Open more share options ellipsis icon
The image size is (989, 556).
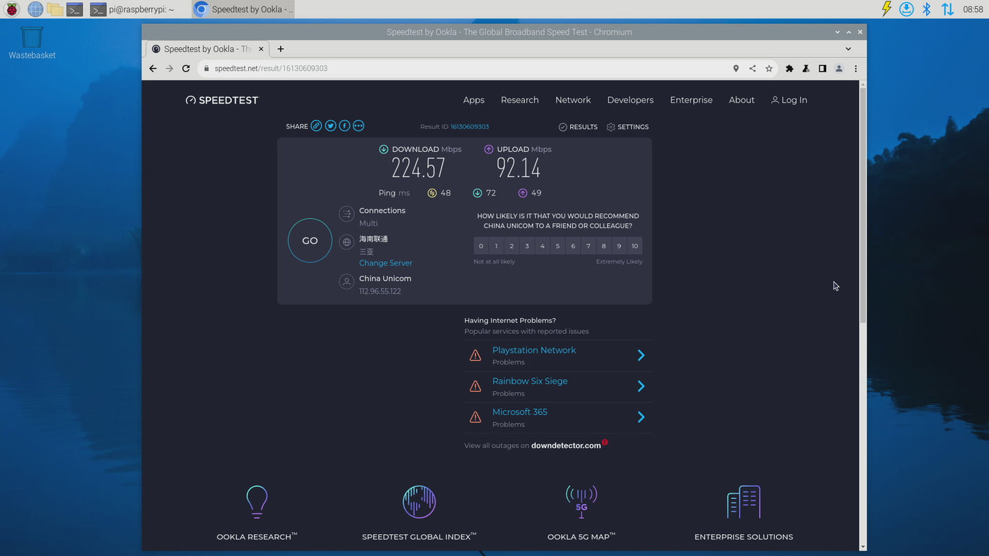358,126
